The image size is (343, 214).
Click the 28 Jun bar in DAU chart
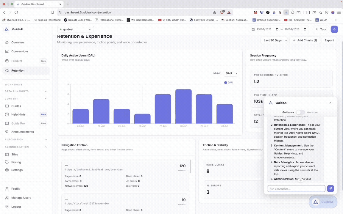click(183, 106)
